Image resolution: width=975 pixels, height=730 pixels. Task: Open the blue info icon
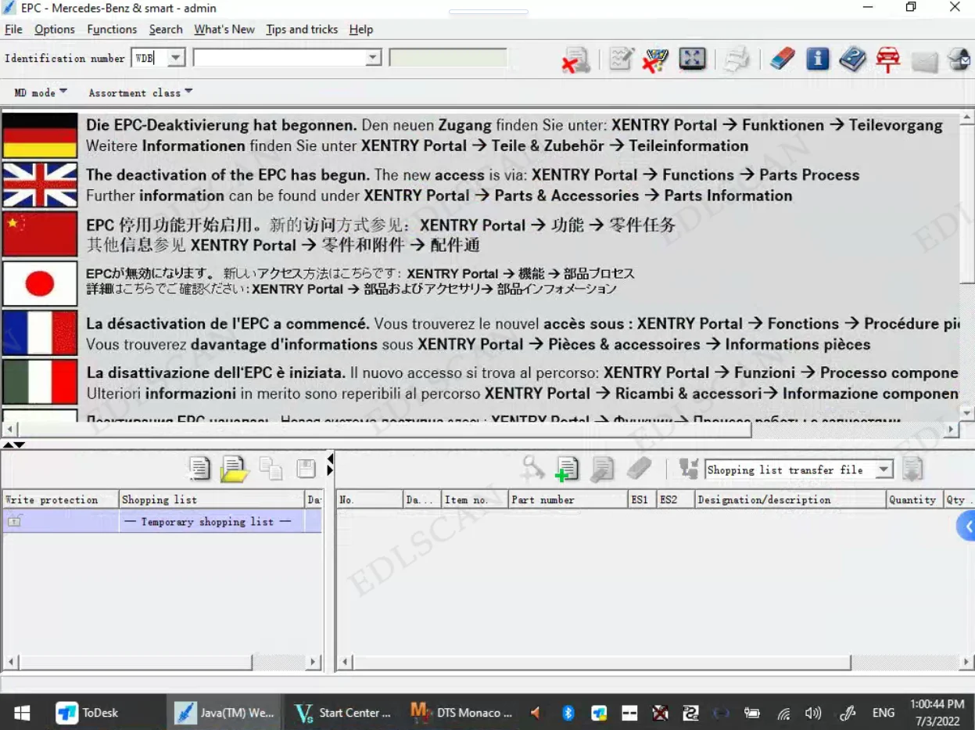click(818, 59)
